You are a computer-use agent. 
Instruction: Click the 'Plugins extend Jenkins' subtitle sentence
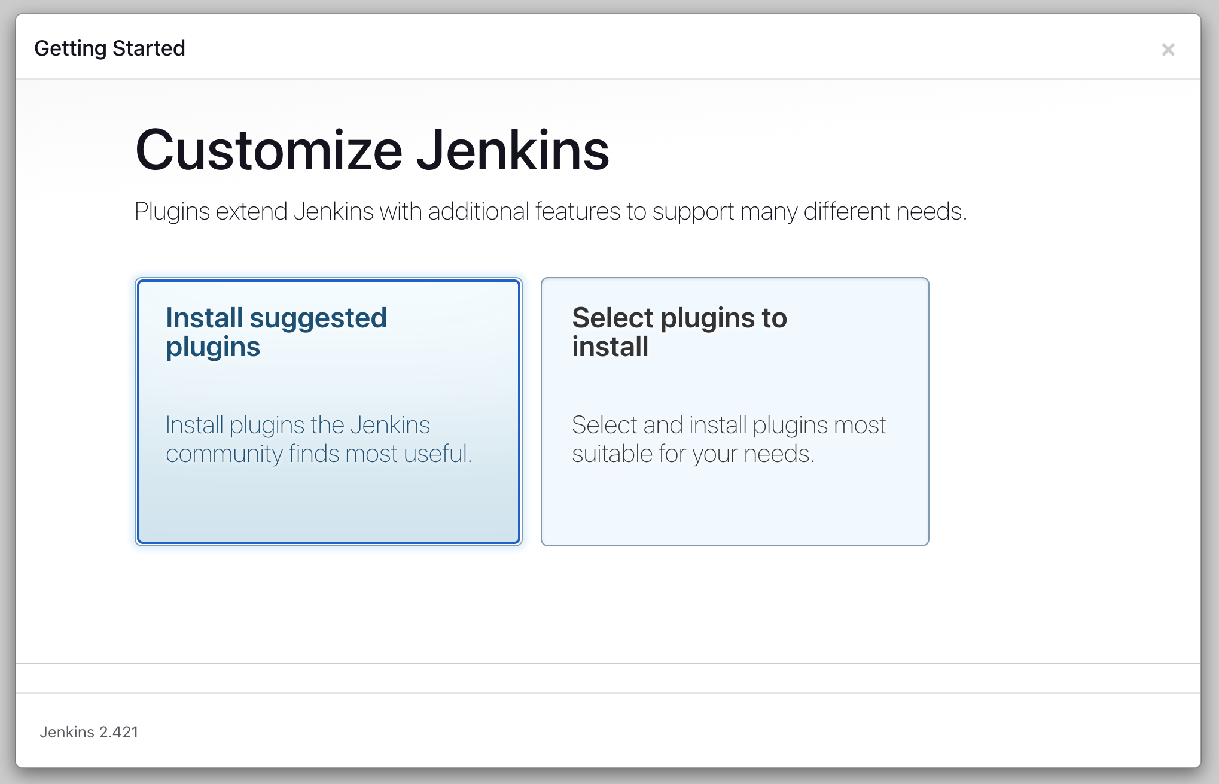[x=550, y=212]
